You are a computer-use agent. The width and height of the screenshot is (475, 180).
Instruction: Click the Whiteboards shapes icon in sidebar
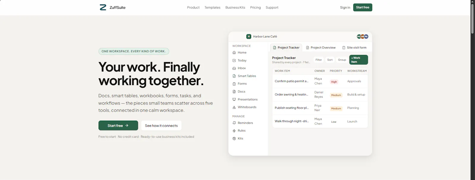pos(234,107)
